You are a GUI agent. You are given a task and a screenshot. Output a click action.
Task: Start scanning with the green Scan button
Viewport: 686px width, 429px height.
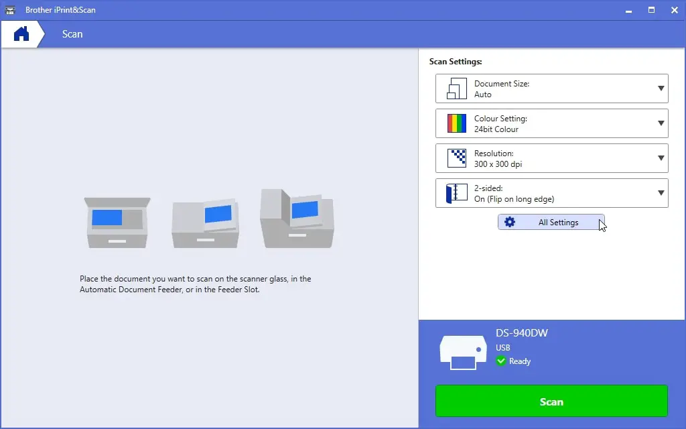(551, 401)
